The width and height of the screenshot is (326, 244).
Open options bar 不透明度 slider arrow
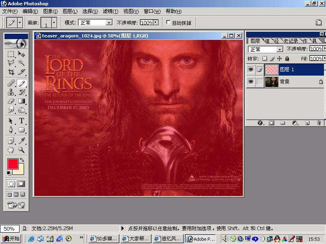point(156,22)
